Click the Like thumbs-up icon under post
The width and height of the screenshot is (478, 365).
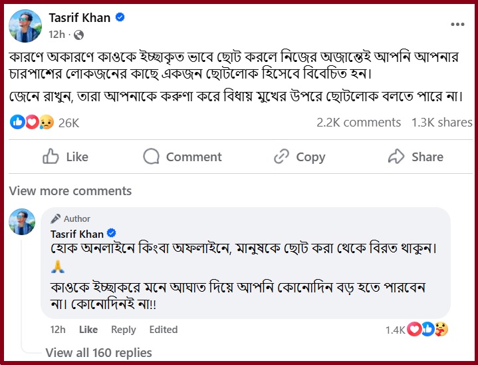[x=51, y=157]
